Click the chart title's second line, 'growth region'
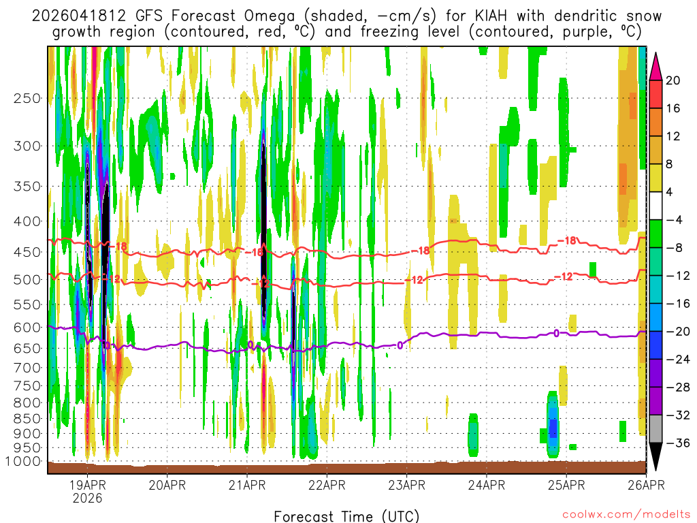This screenshot has width=697, height=523. click(346, 32)
